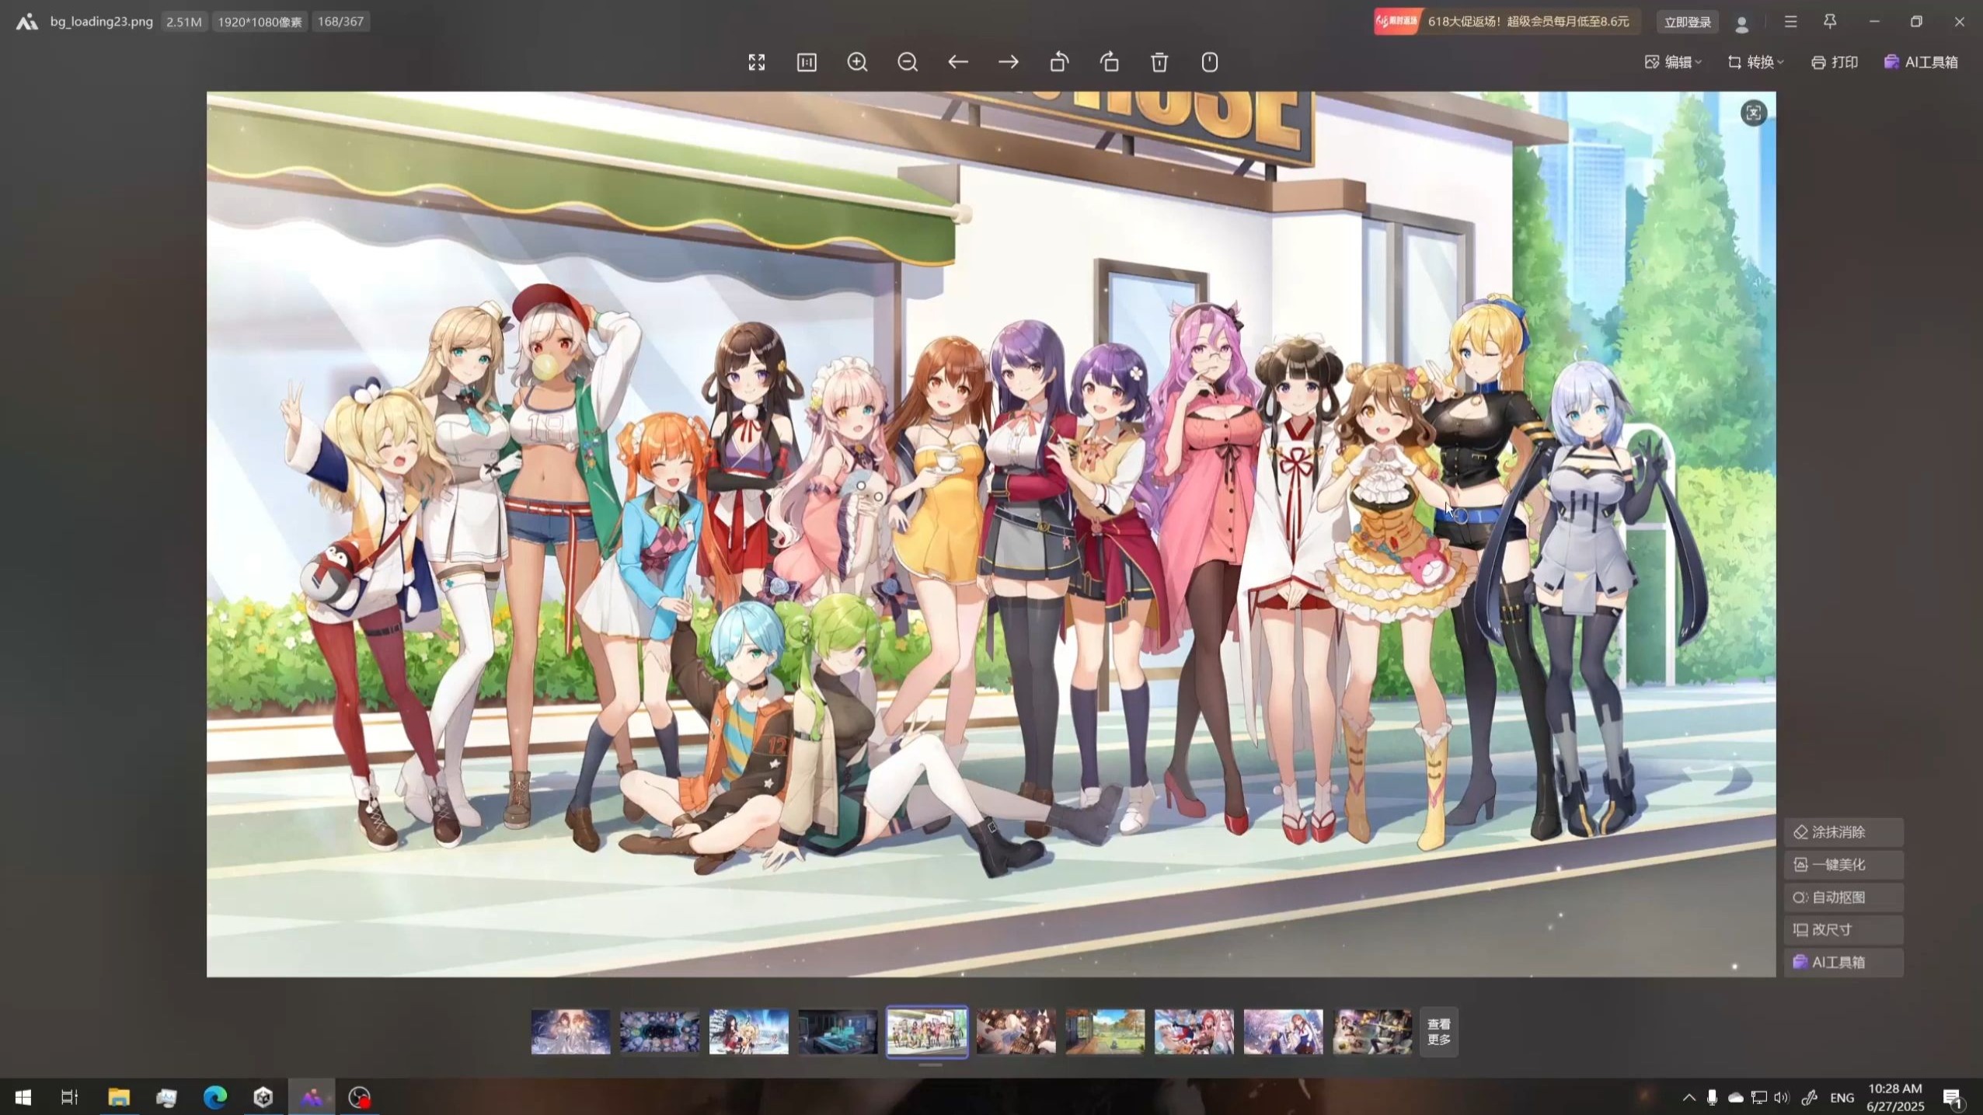
Task: Select the third filmstrip thumbnail
Action: [748, 1032]
